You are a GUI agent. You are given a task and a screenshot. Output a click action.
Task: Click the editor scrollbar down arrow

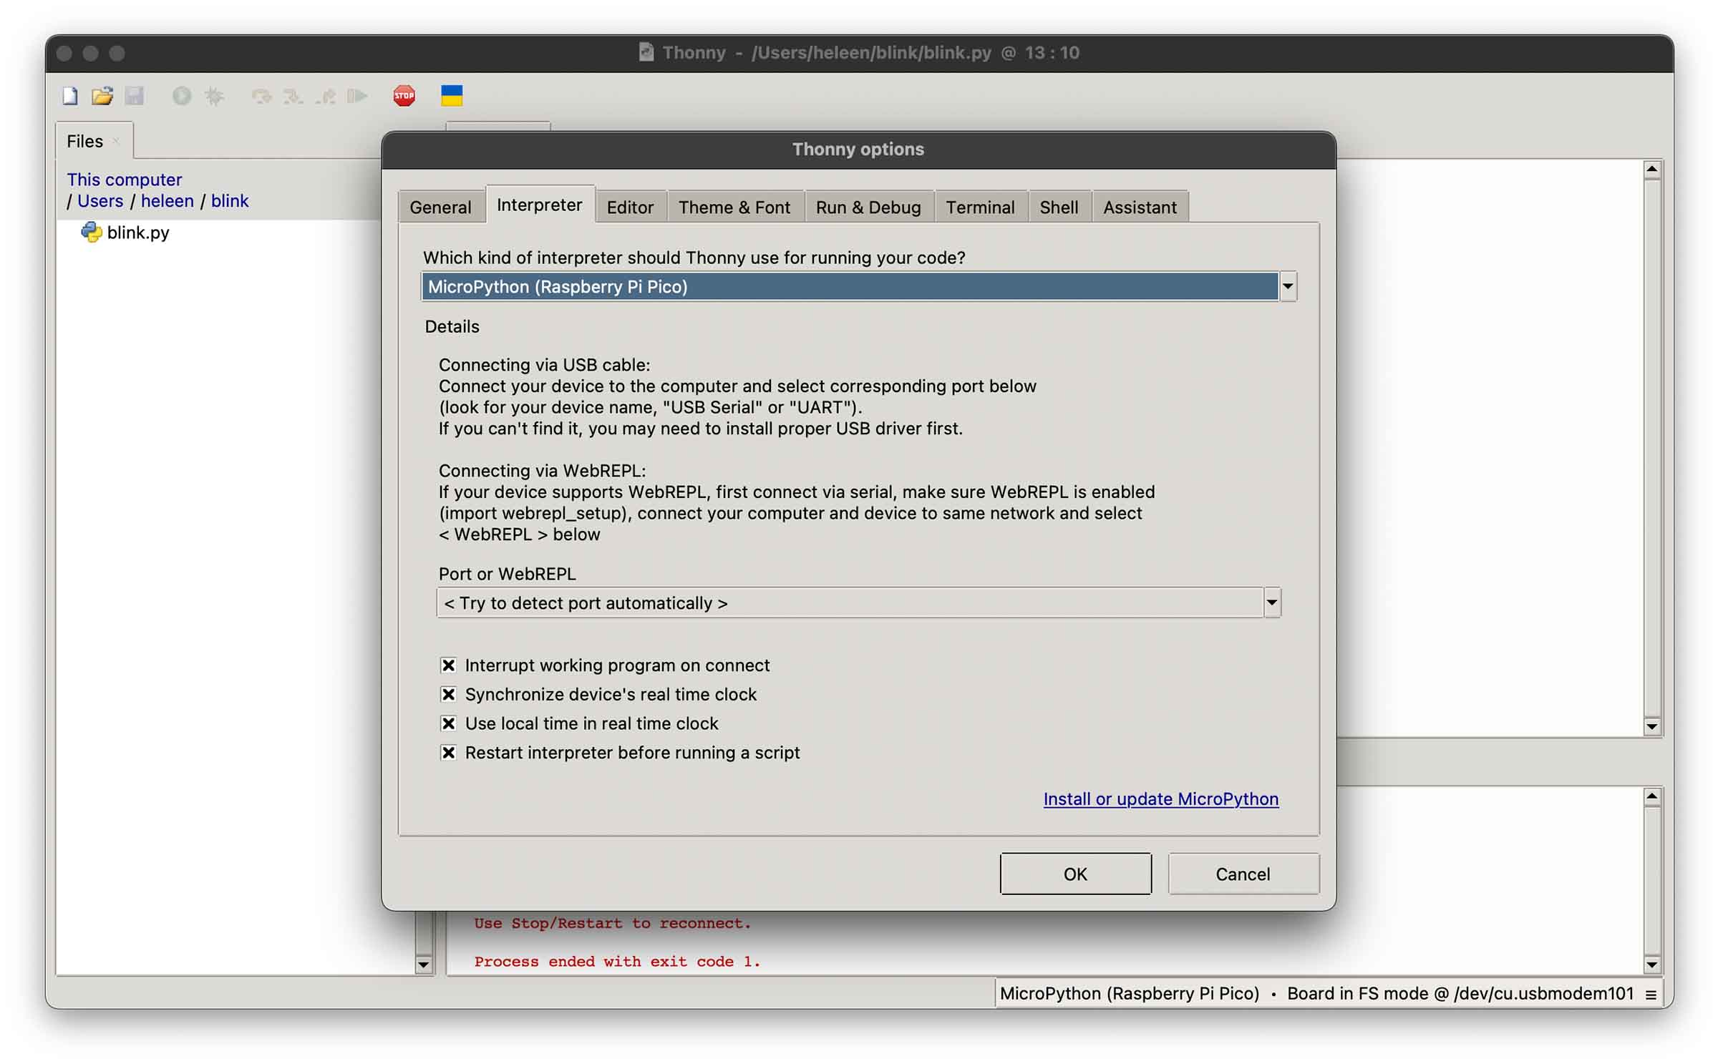point(1651,726)
